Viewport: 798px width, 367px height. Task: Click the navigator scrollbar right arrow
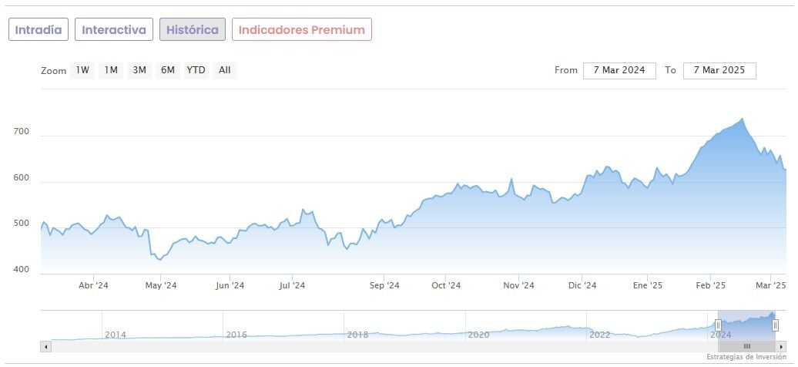click(781, 347)
